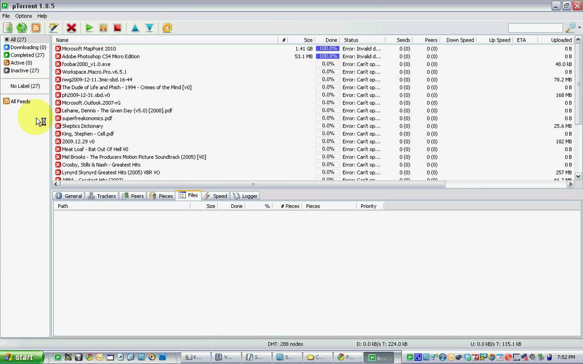The height and width of the screenshot is (364, 583).
Task: Click Add Torrent from URL icon
Action: tap(22, 28)
